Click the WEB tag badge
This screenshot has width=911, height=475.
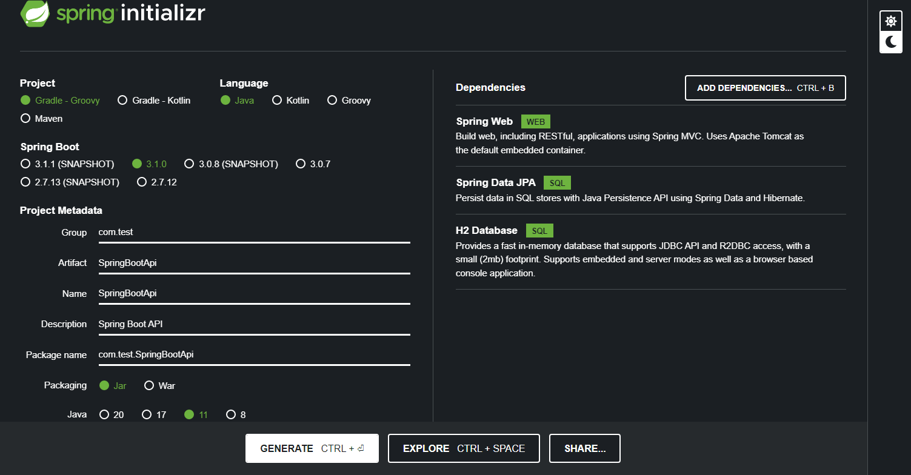(536, 122)
